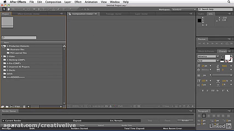The image size is (234, 131).
Task: Open the Animation menu
Action: [91, 2]
